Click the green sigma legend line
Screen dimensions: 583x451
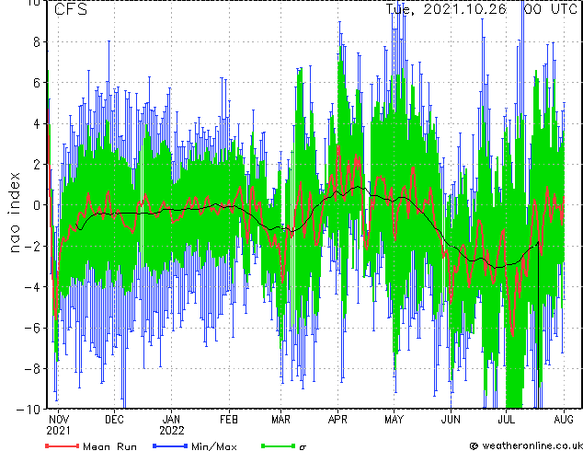coord(279,445)
